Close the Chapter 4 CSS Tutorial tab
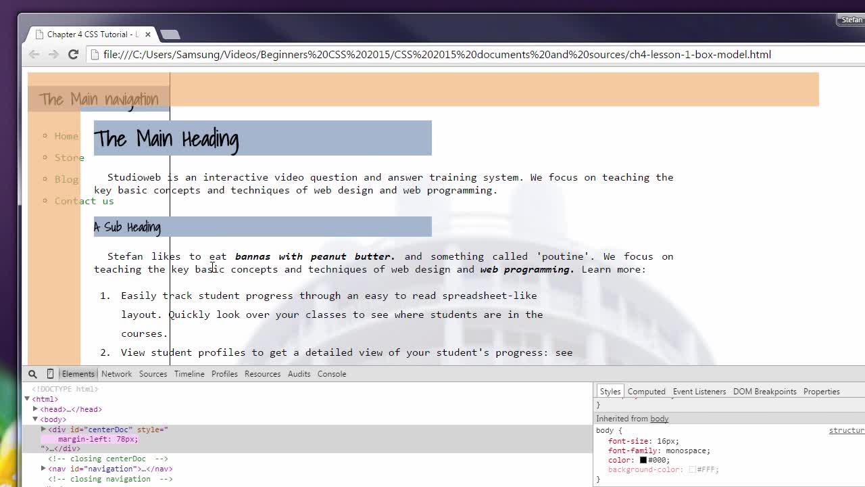 148,34
